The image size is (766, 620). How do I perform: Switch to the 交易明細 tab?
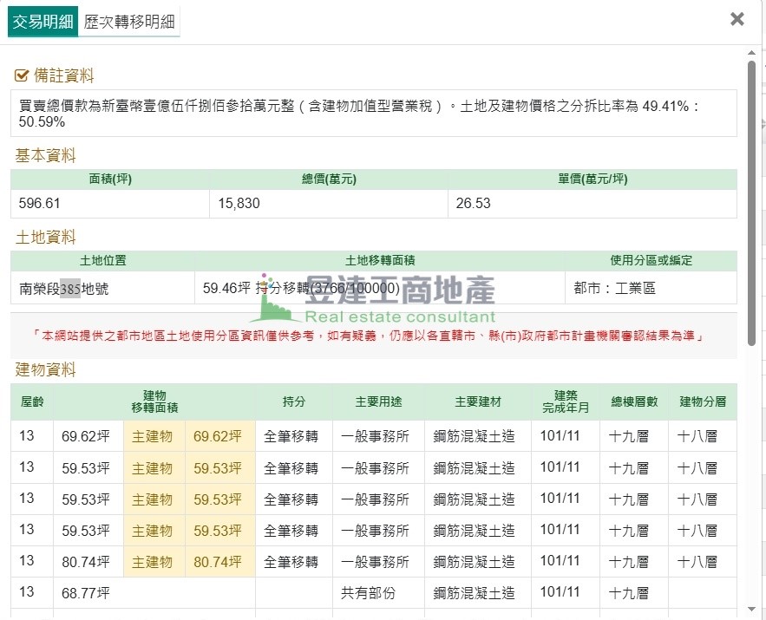point(43,23)
